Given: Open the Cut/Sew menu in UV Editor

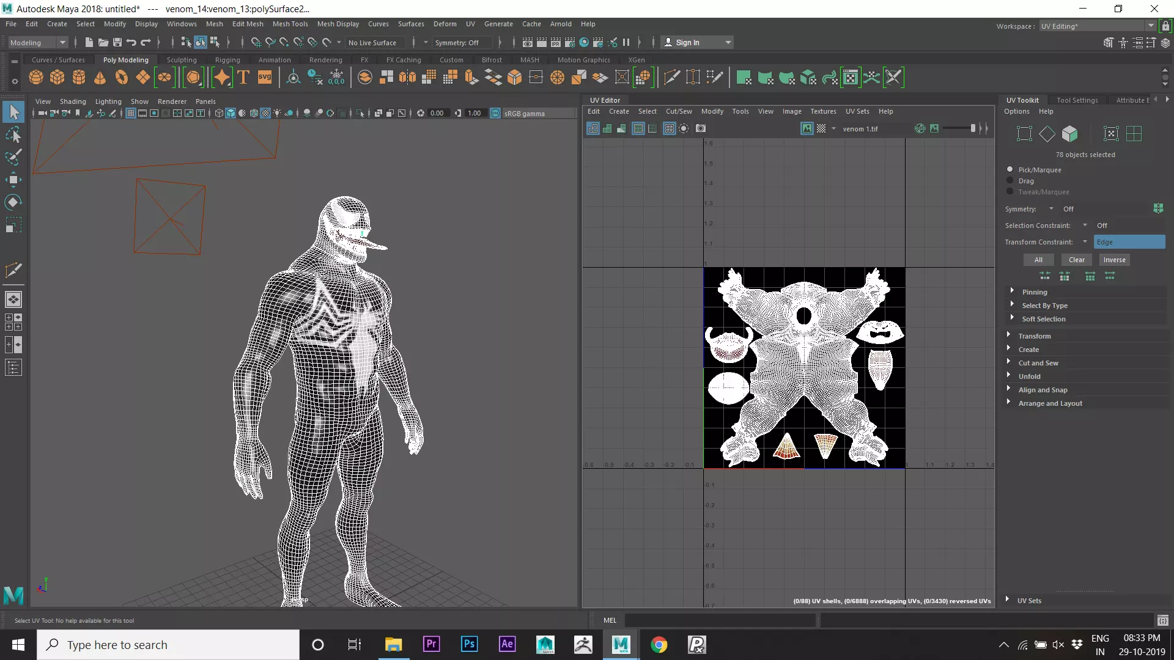Looking at the screenshot, I should (679, 111).
